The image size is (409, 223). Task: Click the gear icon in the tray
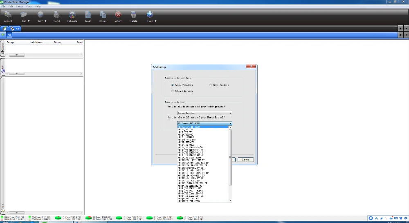406,218
